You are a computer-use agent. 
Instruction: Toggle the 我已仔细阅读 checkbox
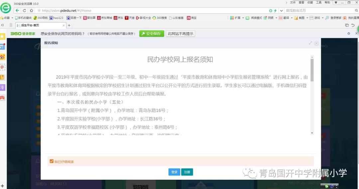click(x=52, y=161)
